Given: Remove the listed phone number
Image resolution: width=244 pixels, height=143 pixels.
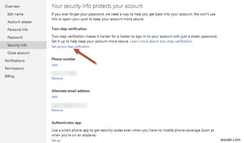Looking at the screenshot, I should (x=57, y=78).
